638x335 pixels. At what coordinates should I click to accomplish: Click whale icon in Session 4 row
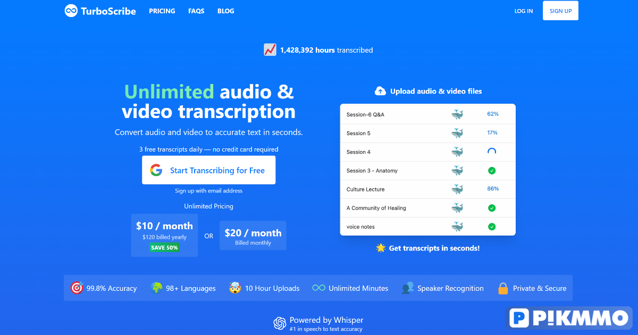click(x=457, y=152)
